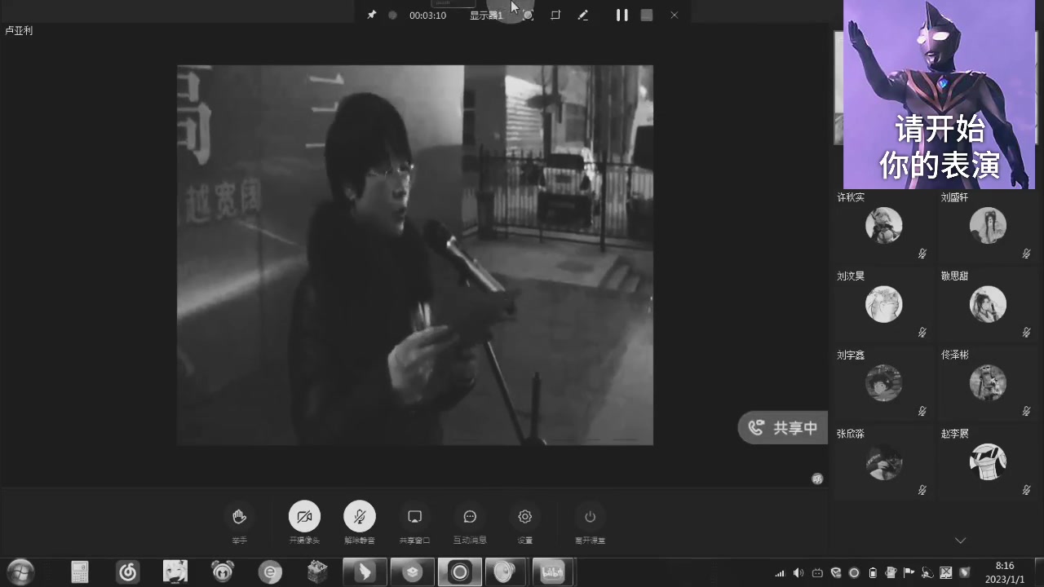Mute 许秋实's microphone icon
This screenshot has height=587, width=1044.
[x=922, y=254]
